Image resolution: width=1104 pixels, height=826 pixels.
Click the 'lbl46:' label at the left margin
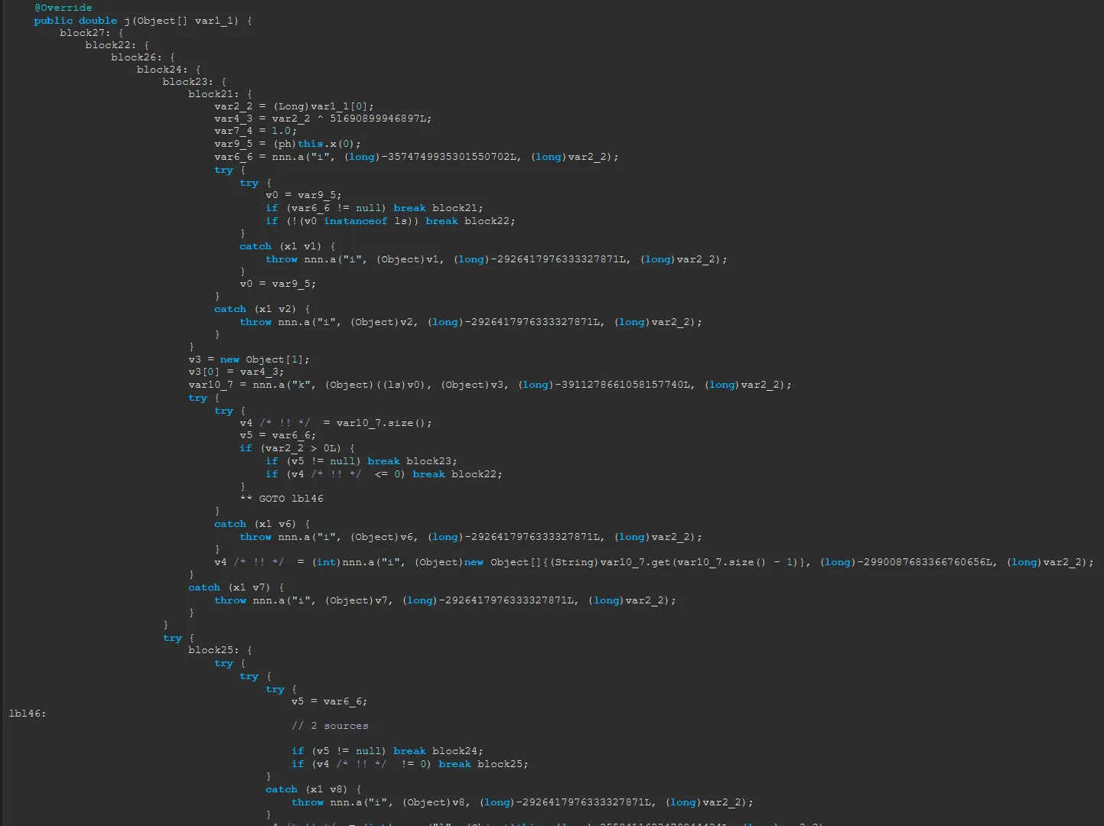[28, 714]
